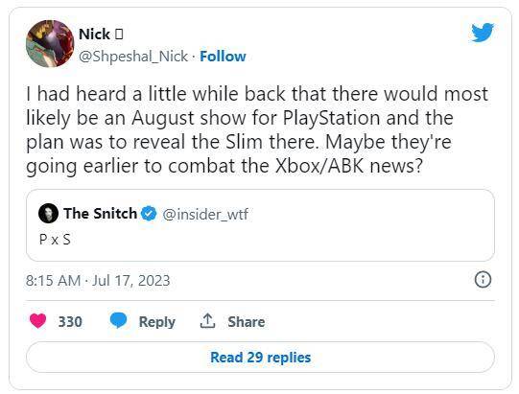519x394 pixels.
Task: Click The Snitch display name
Action: (x=101, y=214)
